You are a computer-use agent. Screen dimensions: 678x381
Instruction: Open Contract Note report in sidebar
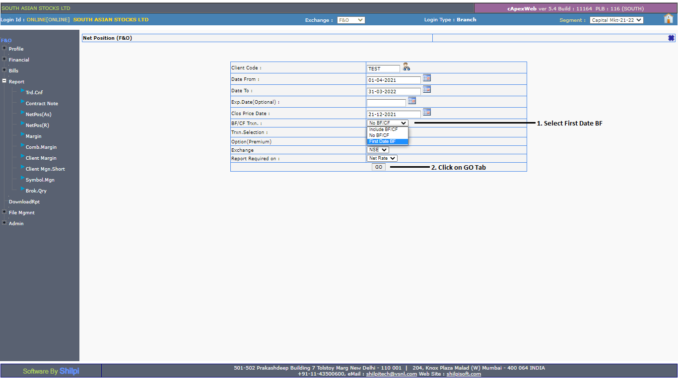42,104
